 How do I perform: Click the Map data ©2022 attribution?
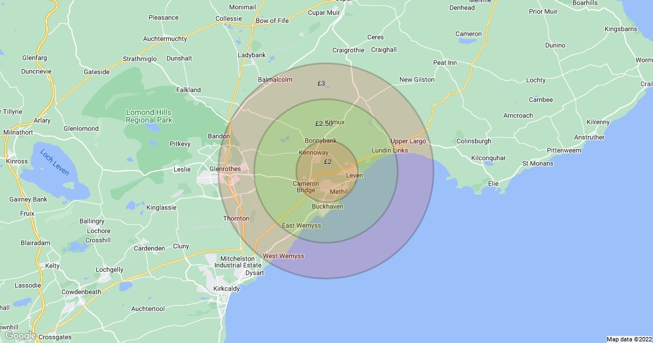click(629, 339)
